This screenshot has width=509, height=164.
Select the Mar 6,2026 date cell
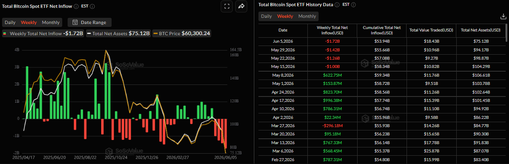click(283, 151)
